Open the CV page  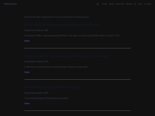point(135,4)
